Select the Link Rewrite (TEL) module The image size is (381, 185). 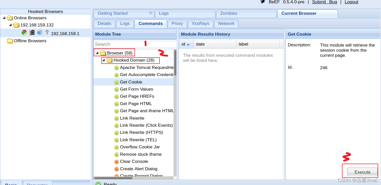click(138, 140)
